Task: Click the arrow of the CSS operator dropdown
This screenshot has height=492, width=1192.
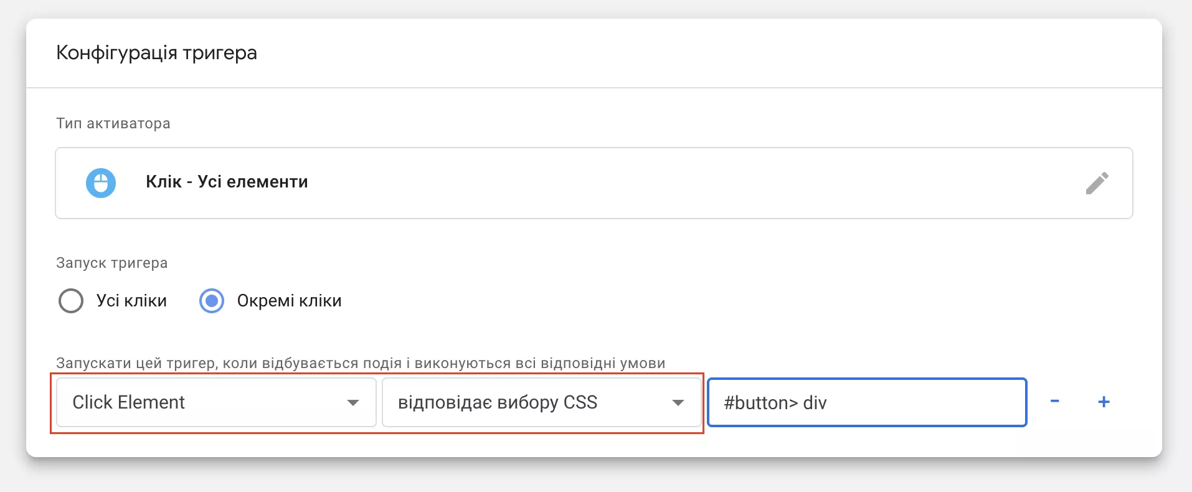Action: [678, 403]
